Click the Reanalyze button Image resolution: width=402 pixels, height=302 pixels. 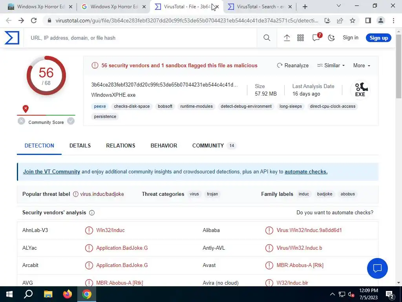[293, 66]
